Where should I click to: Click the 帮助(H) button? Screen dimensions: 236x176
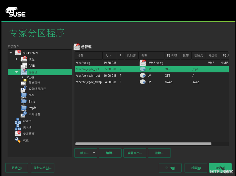point(17,168)
